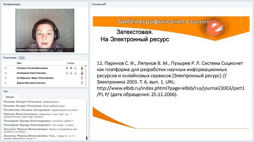Click slide subtitle "Затекстовая."
This screenshot has width=254, height=142.
coord(135,32)
